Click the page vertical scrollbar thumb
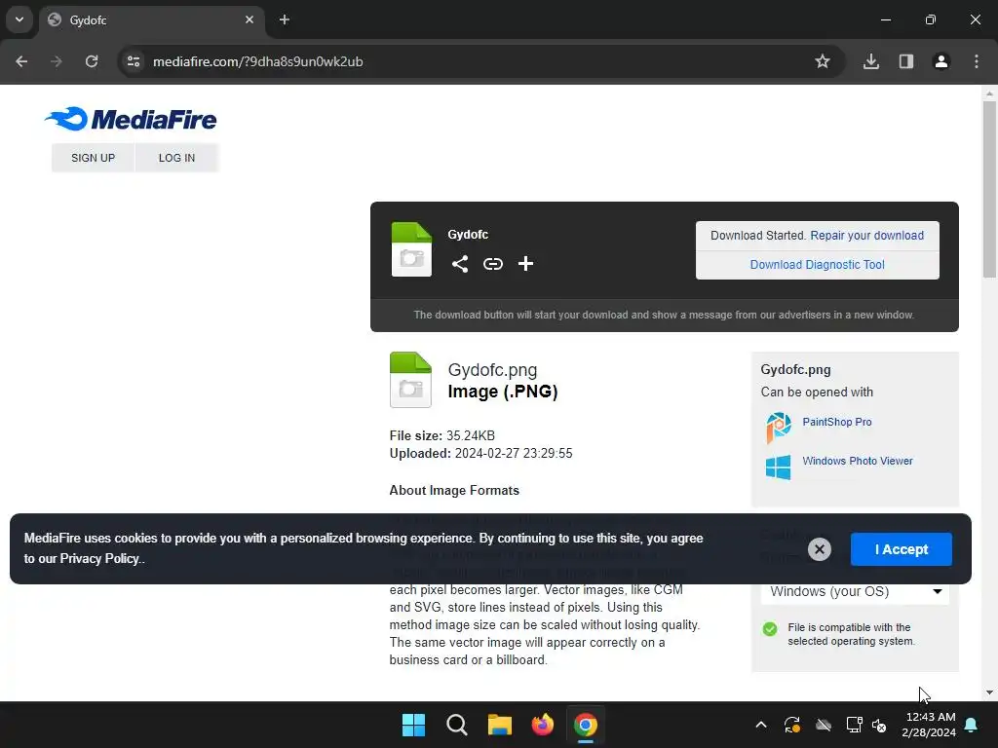The width and height of the screenshot is (998, 748). (989, 188)
